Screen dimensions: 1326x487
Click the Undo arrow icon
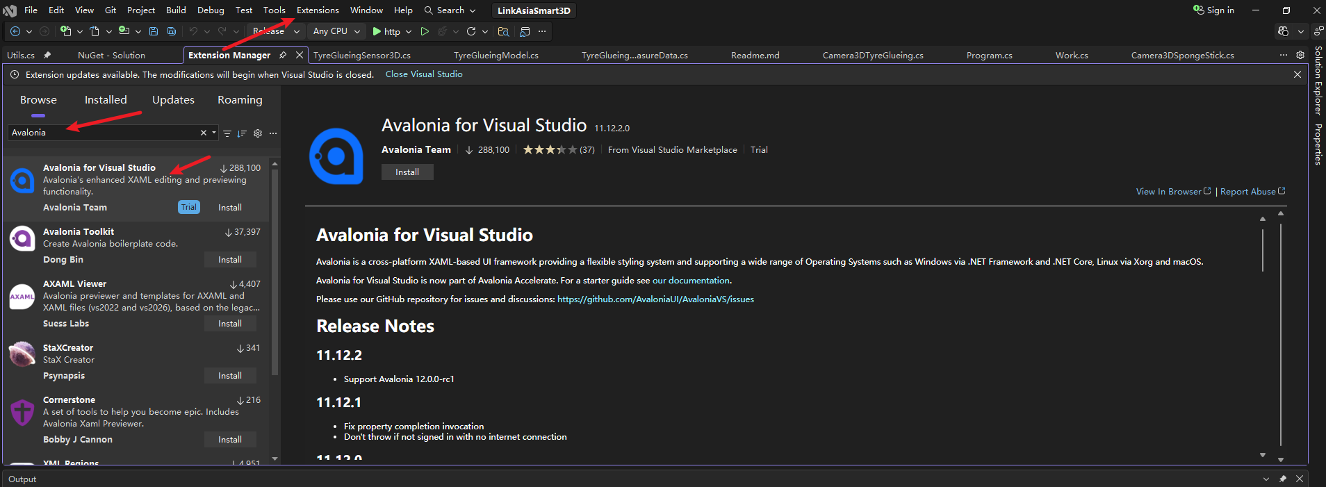click(x=193, y=31)
